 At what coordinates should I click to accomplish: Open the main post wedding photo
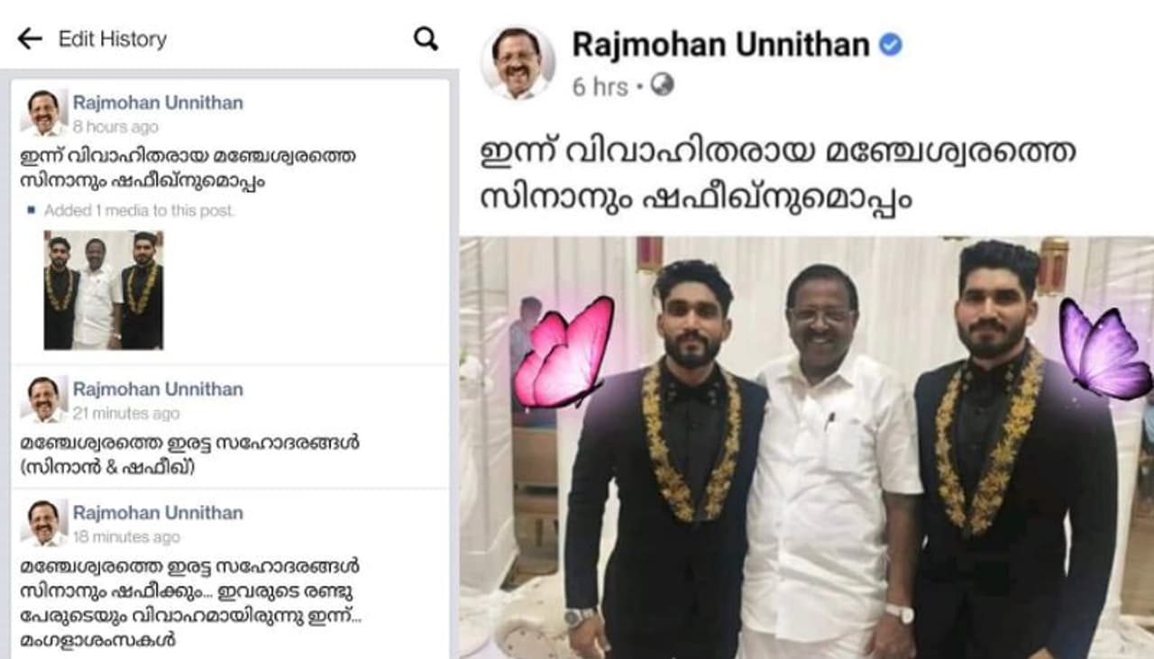click(806, 447)
